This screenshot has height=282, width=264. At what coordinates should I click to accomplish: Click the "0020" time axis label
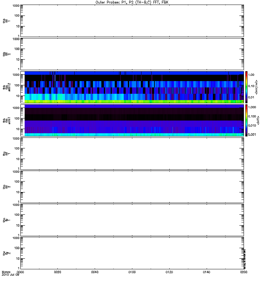coord(57,272)
